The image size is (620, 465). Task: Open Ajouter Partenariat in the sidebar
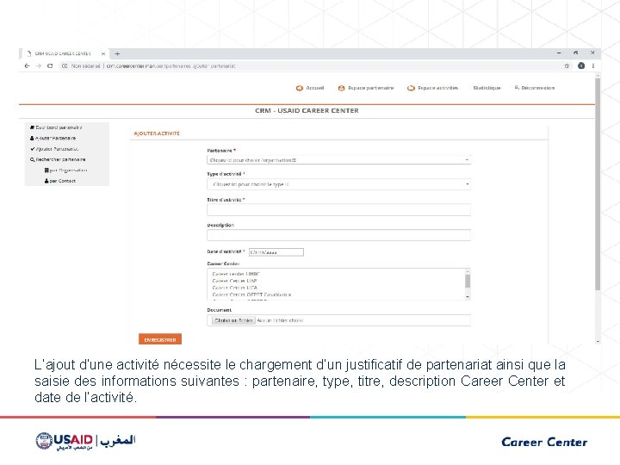click(57, 149)
